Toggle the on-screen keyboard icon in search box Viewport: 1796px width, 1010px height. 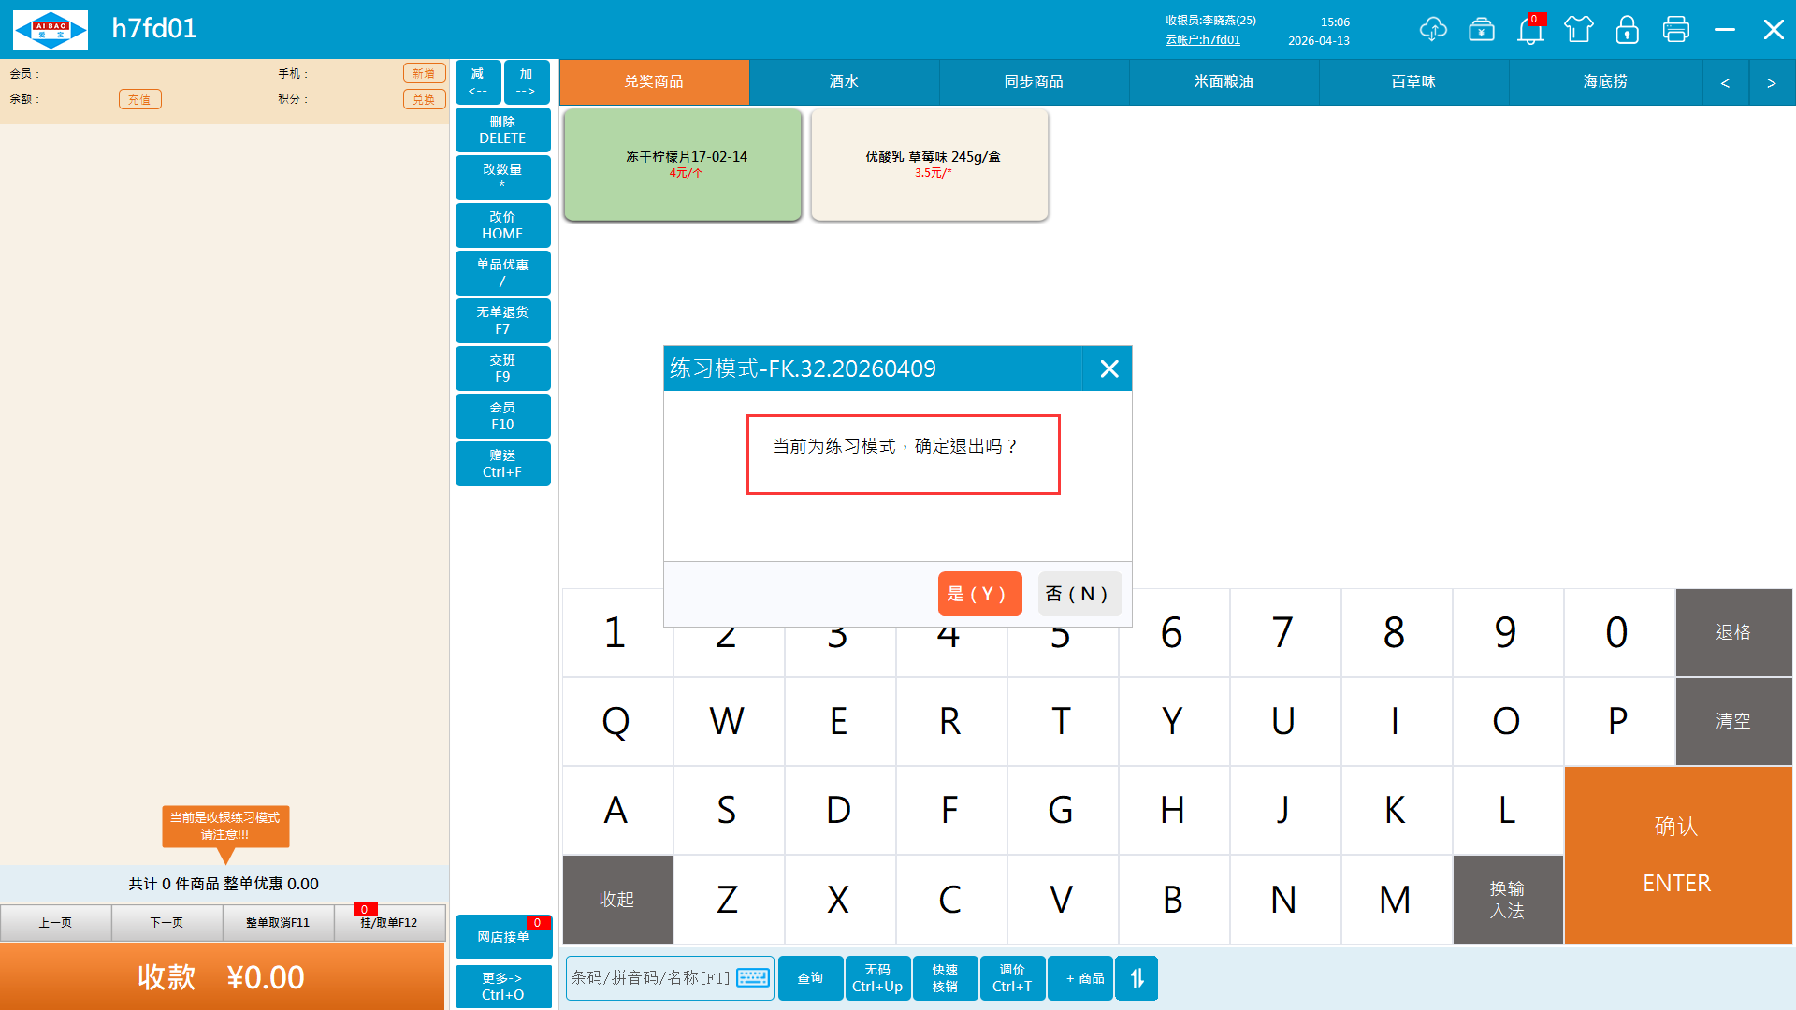pyautogui.click(x=753, y=978)
